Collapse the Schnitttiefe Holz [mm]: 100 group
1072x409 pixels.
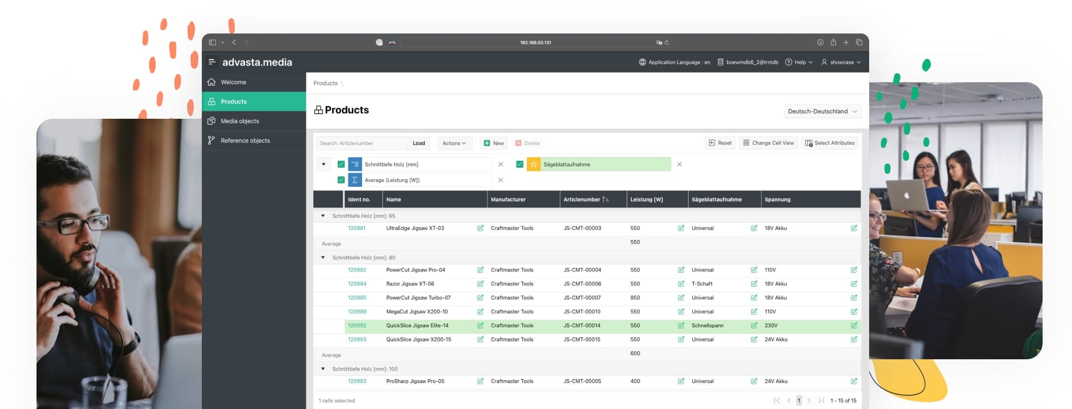click(323, 369)
